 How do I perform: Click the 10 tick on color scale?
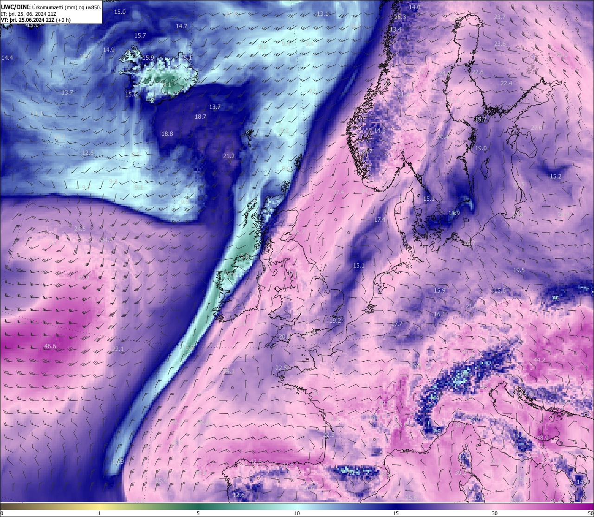pyautogui.click(x=297, y=513)
